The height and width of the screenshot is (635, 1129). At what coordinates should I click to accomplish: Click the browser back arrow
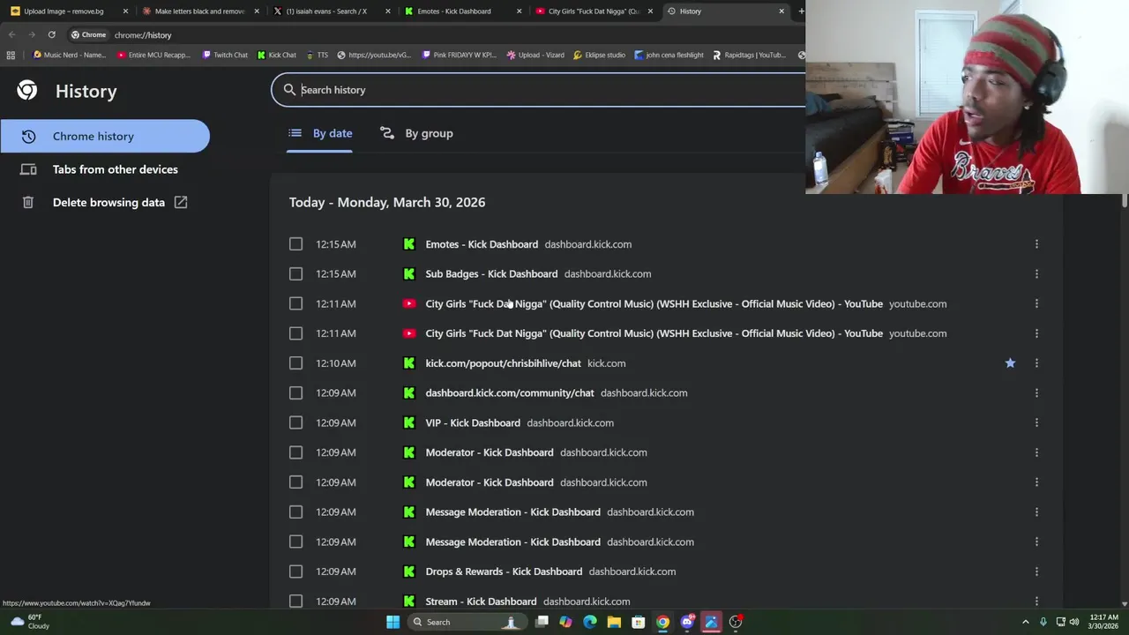pyautogui.click(x=11, y=34)
